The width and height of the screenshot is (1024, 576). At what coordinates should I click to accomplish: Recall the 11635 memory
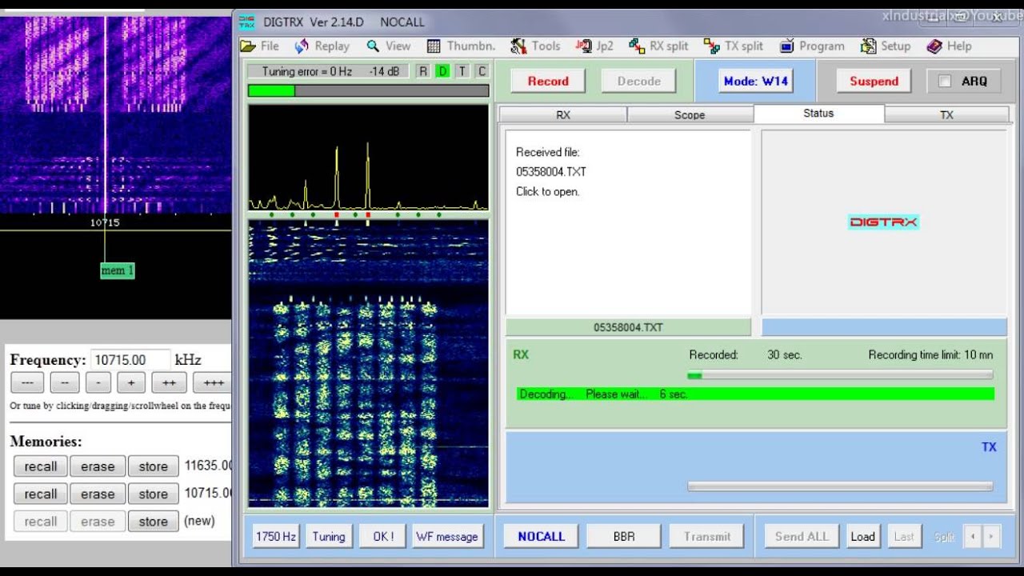pyautogui.click(x=40, y=466)
